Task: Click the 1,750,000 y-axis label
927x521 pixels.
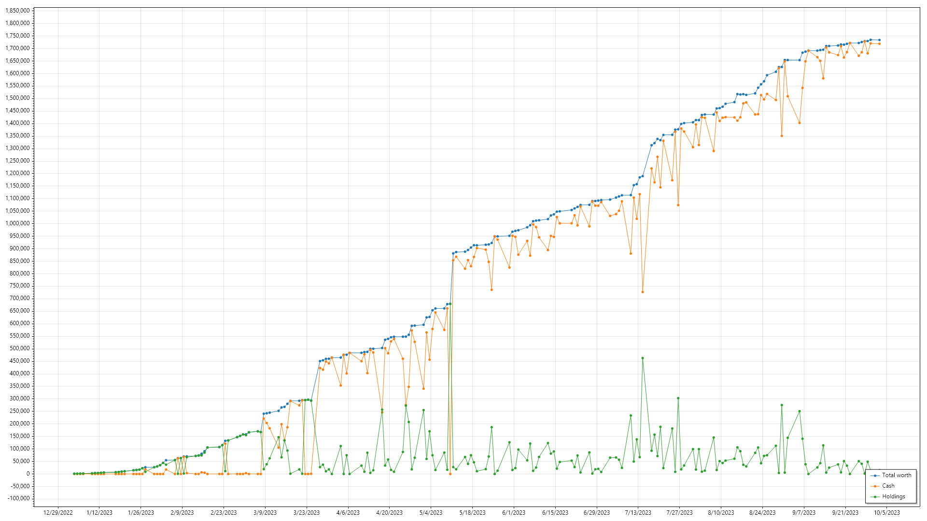Action: [17, 36]
